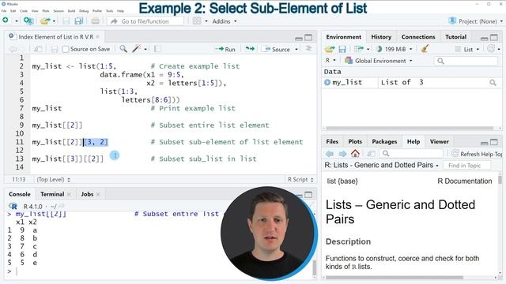
Task: Open the Tools menu
Action: 110,11
